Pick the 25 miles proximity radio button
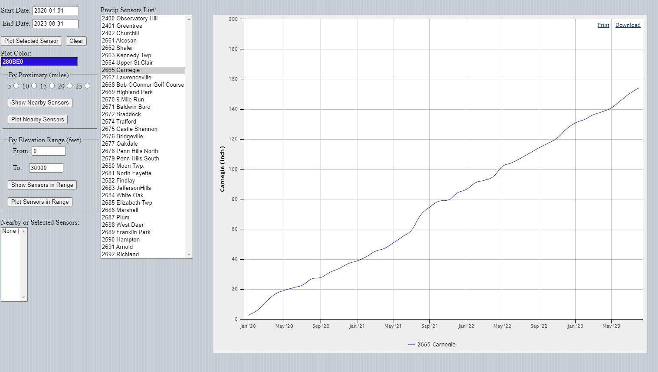 87,86
